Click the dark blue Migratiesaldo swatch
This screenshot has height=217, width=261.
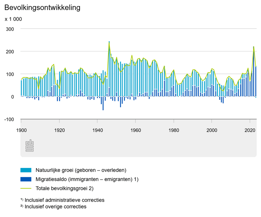pos(26,179)
